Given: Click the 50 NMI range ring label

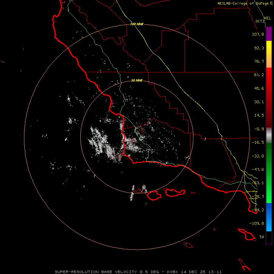Looking at the screenshot, I should pos(137,80).
